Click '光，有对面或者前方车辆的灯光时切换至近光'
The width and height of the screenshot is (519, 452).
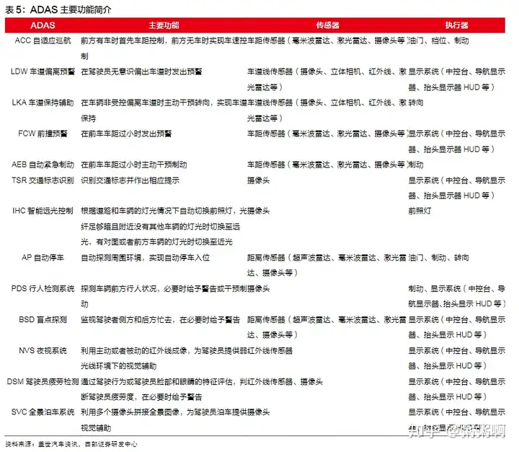(156, 242)
